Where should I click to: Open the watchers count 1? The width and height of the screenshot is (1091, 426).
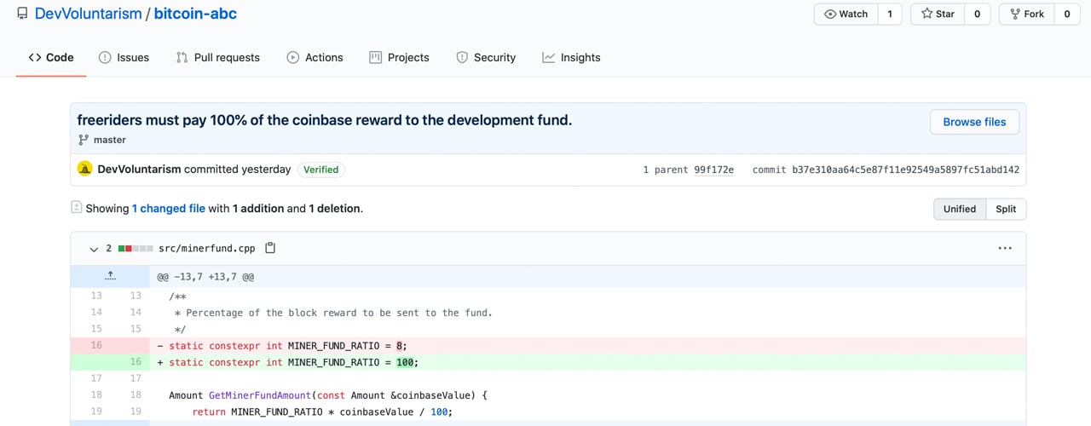click(x=890, y=14)
